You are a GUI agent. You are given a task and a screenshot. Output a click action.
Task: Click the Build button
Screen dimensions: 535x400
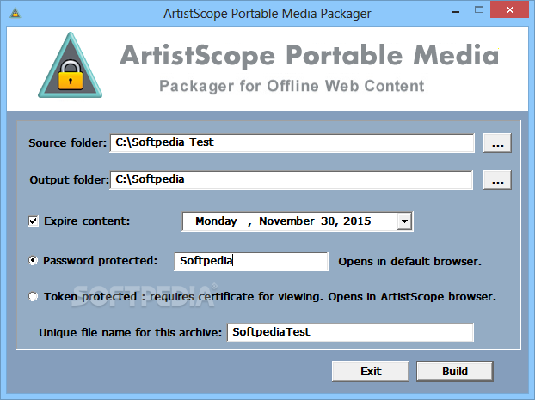455,371
